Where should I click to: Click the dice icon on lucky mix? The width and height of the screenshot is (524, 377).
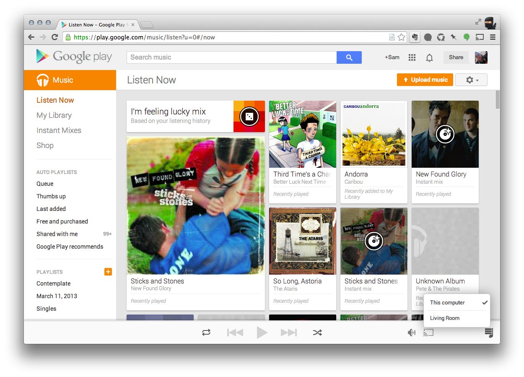pyautogui.click(x=249, y=116)
